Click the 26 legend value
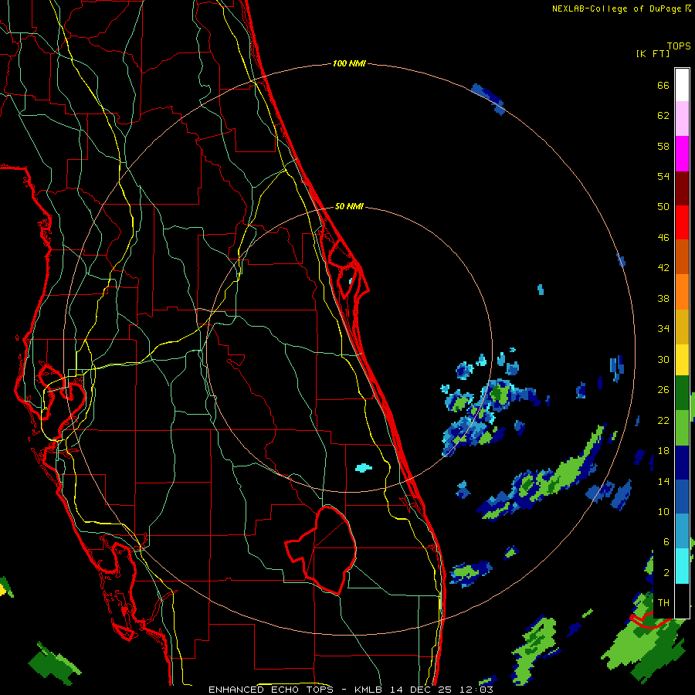695x695 pixels. (x=663, y=390)
